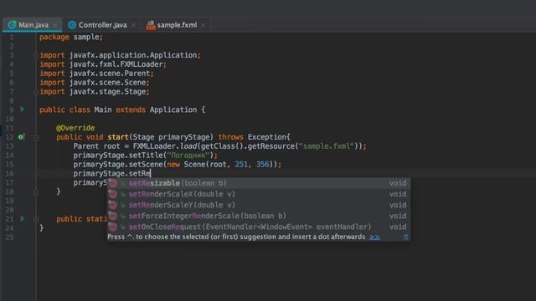536x301 pixels.
Task: Click the import javafx.fxml.FXMLLoader line
Action: click(103, 64)
